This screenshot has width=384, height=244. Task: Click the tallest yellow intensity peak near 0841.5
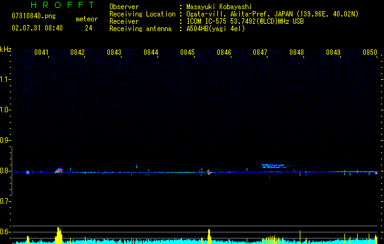[59, 235]
